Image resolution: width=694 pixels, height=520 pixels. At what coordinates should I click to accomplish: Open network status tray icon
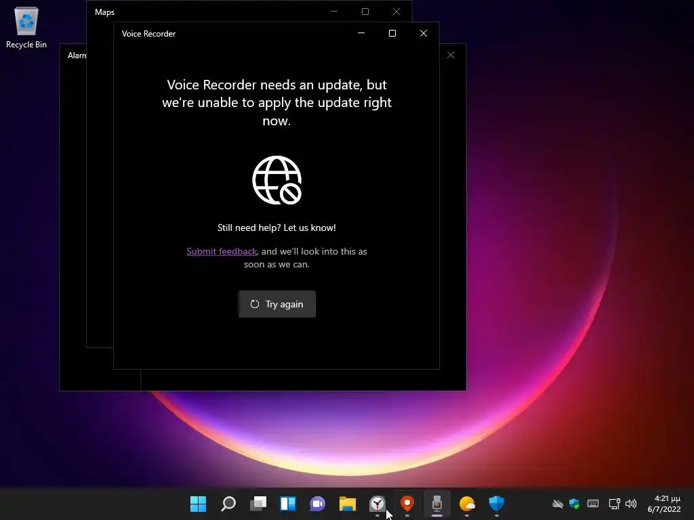(614, 504)
